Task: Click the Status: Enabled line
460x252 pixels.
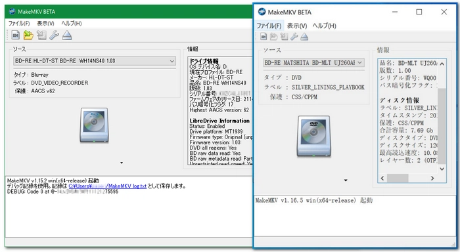Action: [x=207, y=126]
